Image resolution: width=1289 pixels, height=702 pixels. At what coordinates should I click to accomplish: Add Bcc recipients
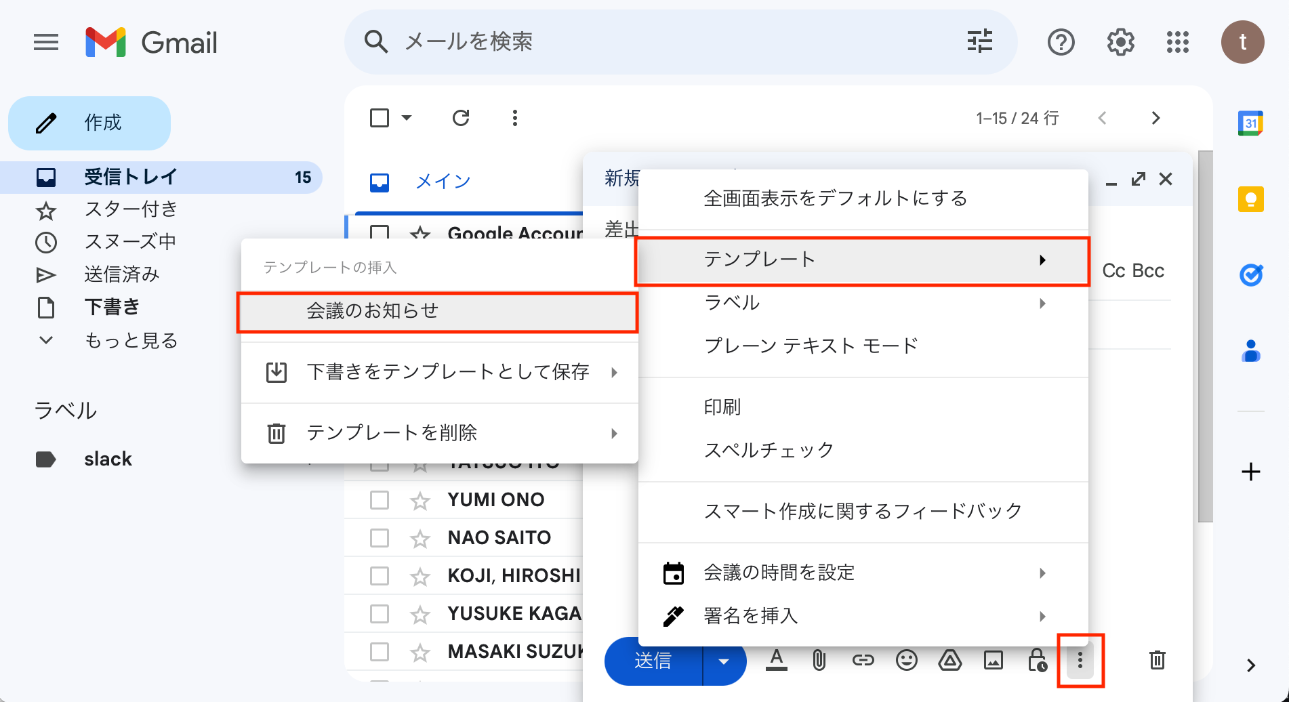[x=1148, y=271]
